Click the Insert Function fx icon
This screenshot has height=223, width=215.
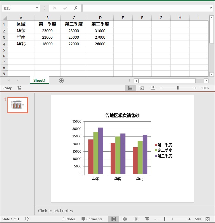76,8
